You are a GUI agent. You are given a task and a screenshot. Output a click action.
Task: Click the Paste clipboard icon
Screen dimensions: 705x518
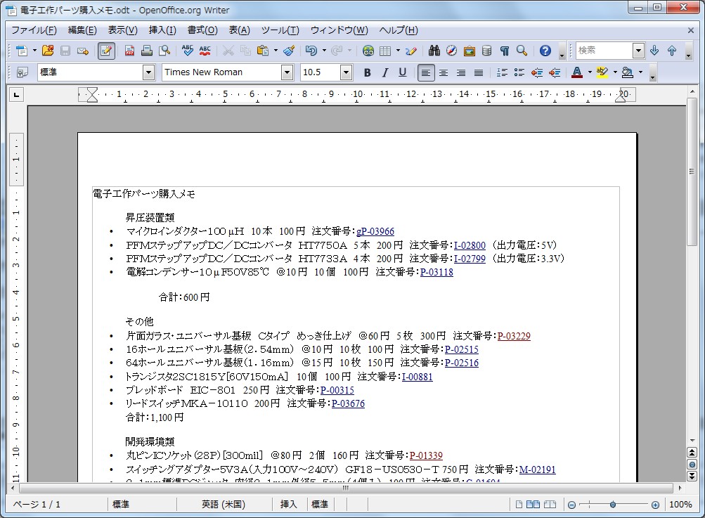(x=263, y=51)
